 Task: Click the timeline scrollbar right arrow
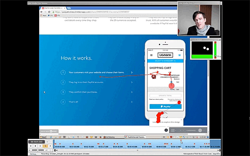tap(219, 150)
